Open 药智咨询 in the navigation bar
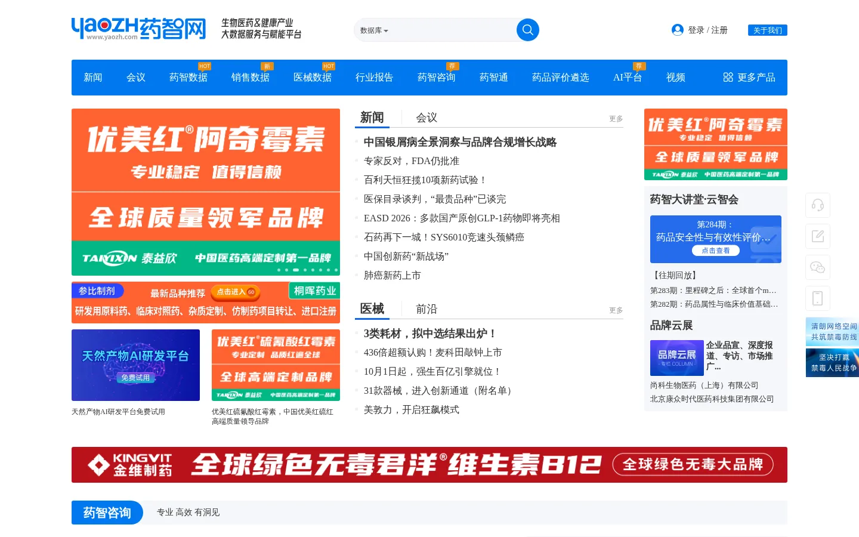Screen dimensions: 859x537 point(437,78)
